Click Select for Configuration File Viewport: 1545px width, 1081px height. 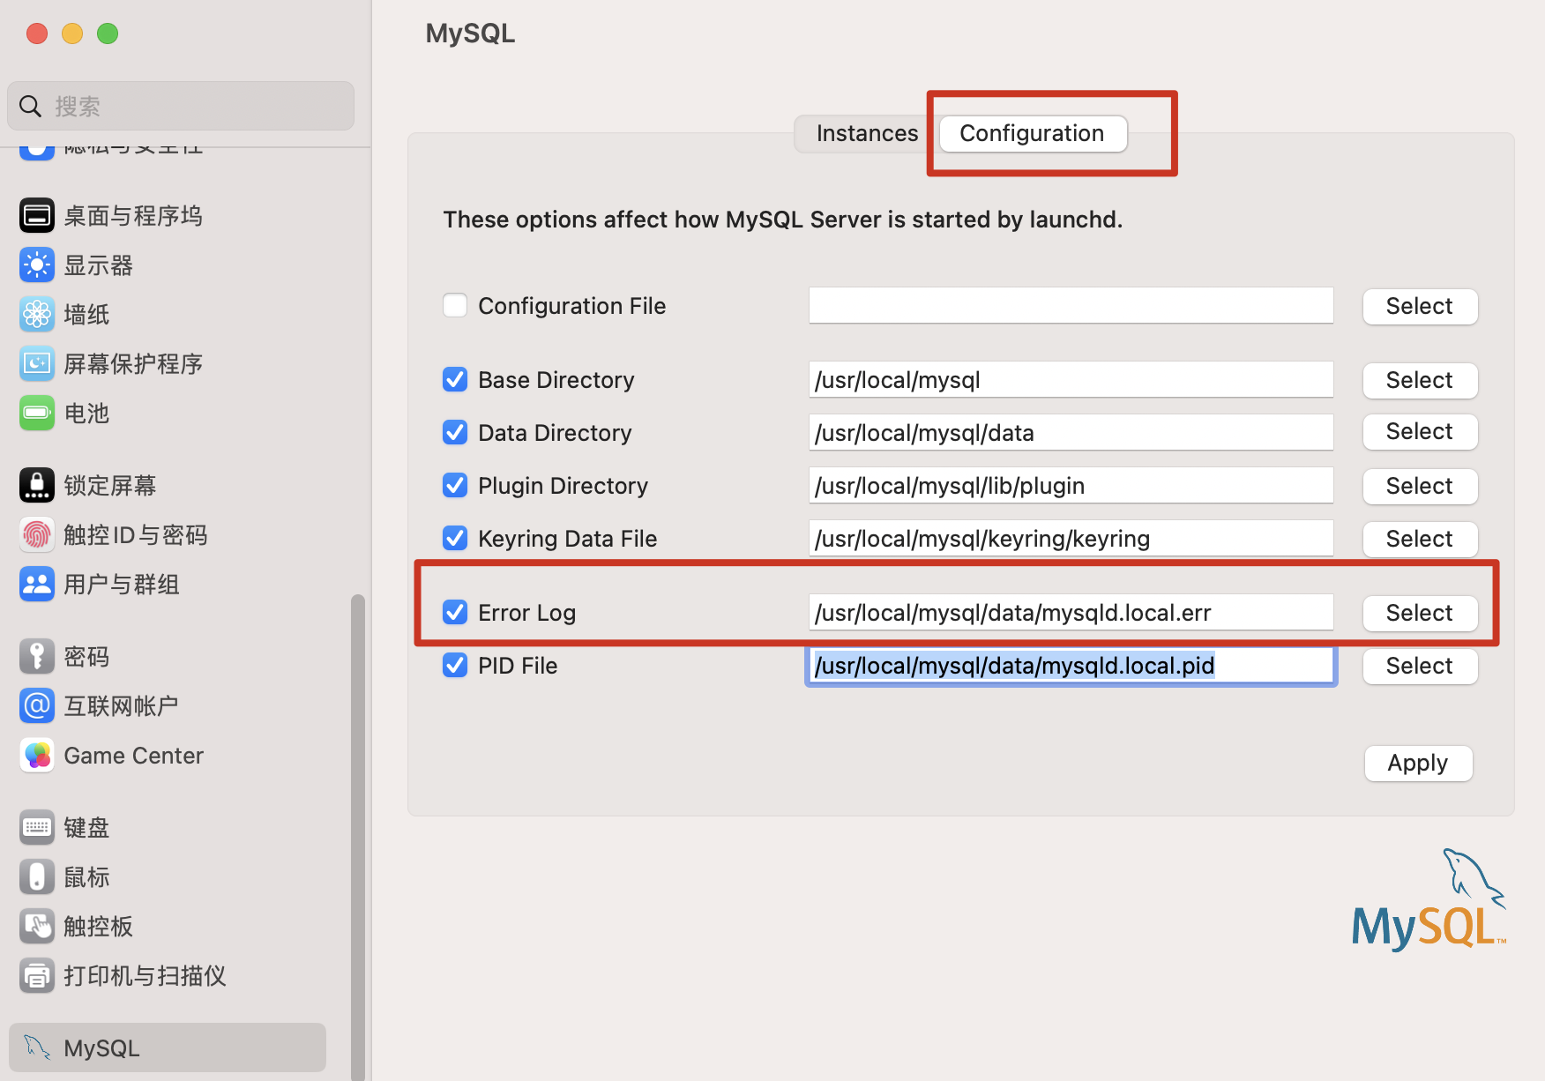[1420, 306]
